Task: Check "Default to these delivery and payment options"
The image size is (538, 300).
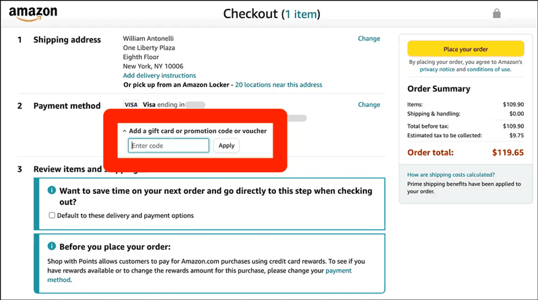Action: [52, 215]
